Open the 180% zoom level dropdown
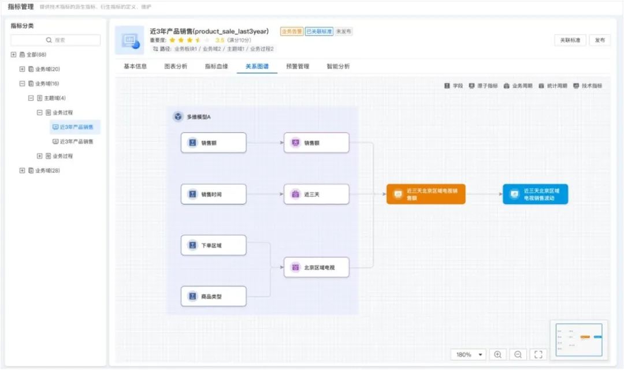Viewport: 624px width, 370px height. click(468, 354)
